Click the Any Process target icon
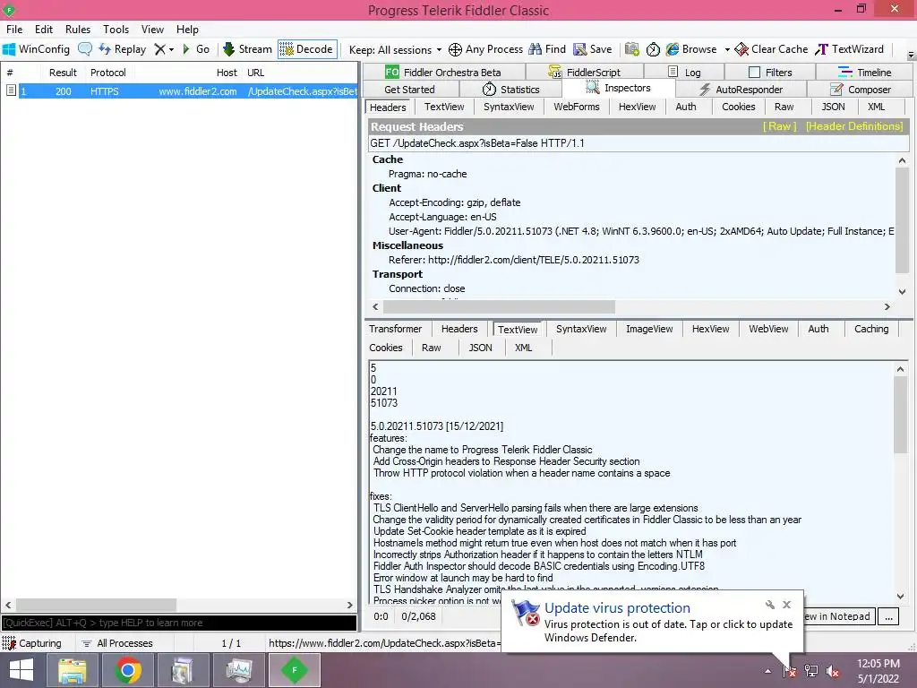 pos(455,50)
